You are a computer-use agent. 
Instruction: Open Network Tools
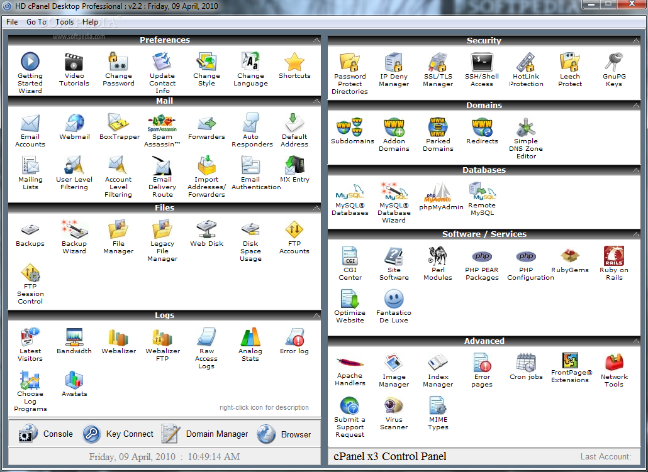pos(614,362)
